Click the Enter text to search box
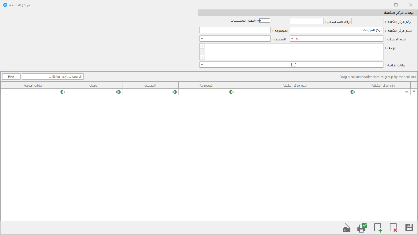Viewport: 418px width, 235px height. [53, 76]
